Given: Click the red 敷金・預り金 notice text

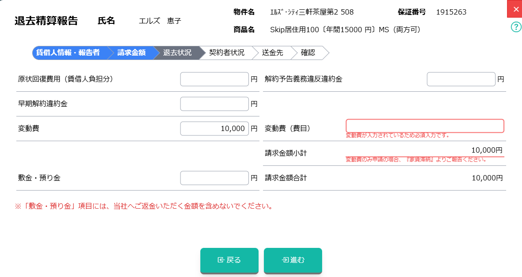Looking at the screenshot, I should pos(143,206).
